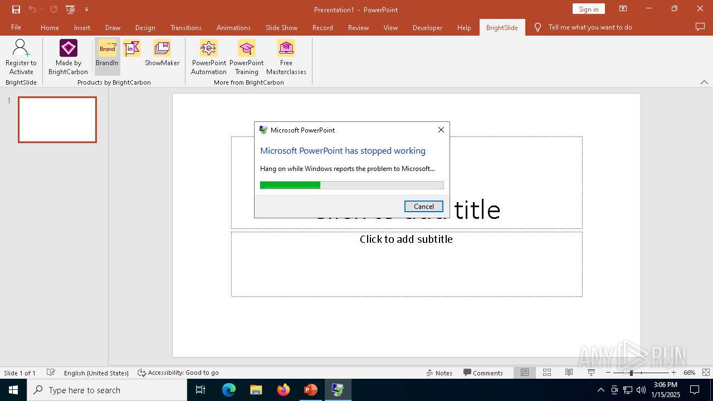Open the Developer tab
Image resolution: width=713 pixels, height=401 pixels.
[427, 27]
